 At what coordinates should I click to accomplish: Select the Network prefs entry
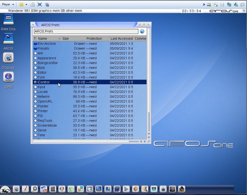44,97
